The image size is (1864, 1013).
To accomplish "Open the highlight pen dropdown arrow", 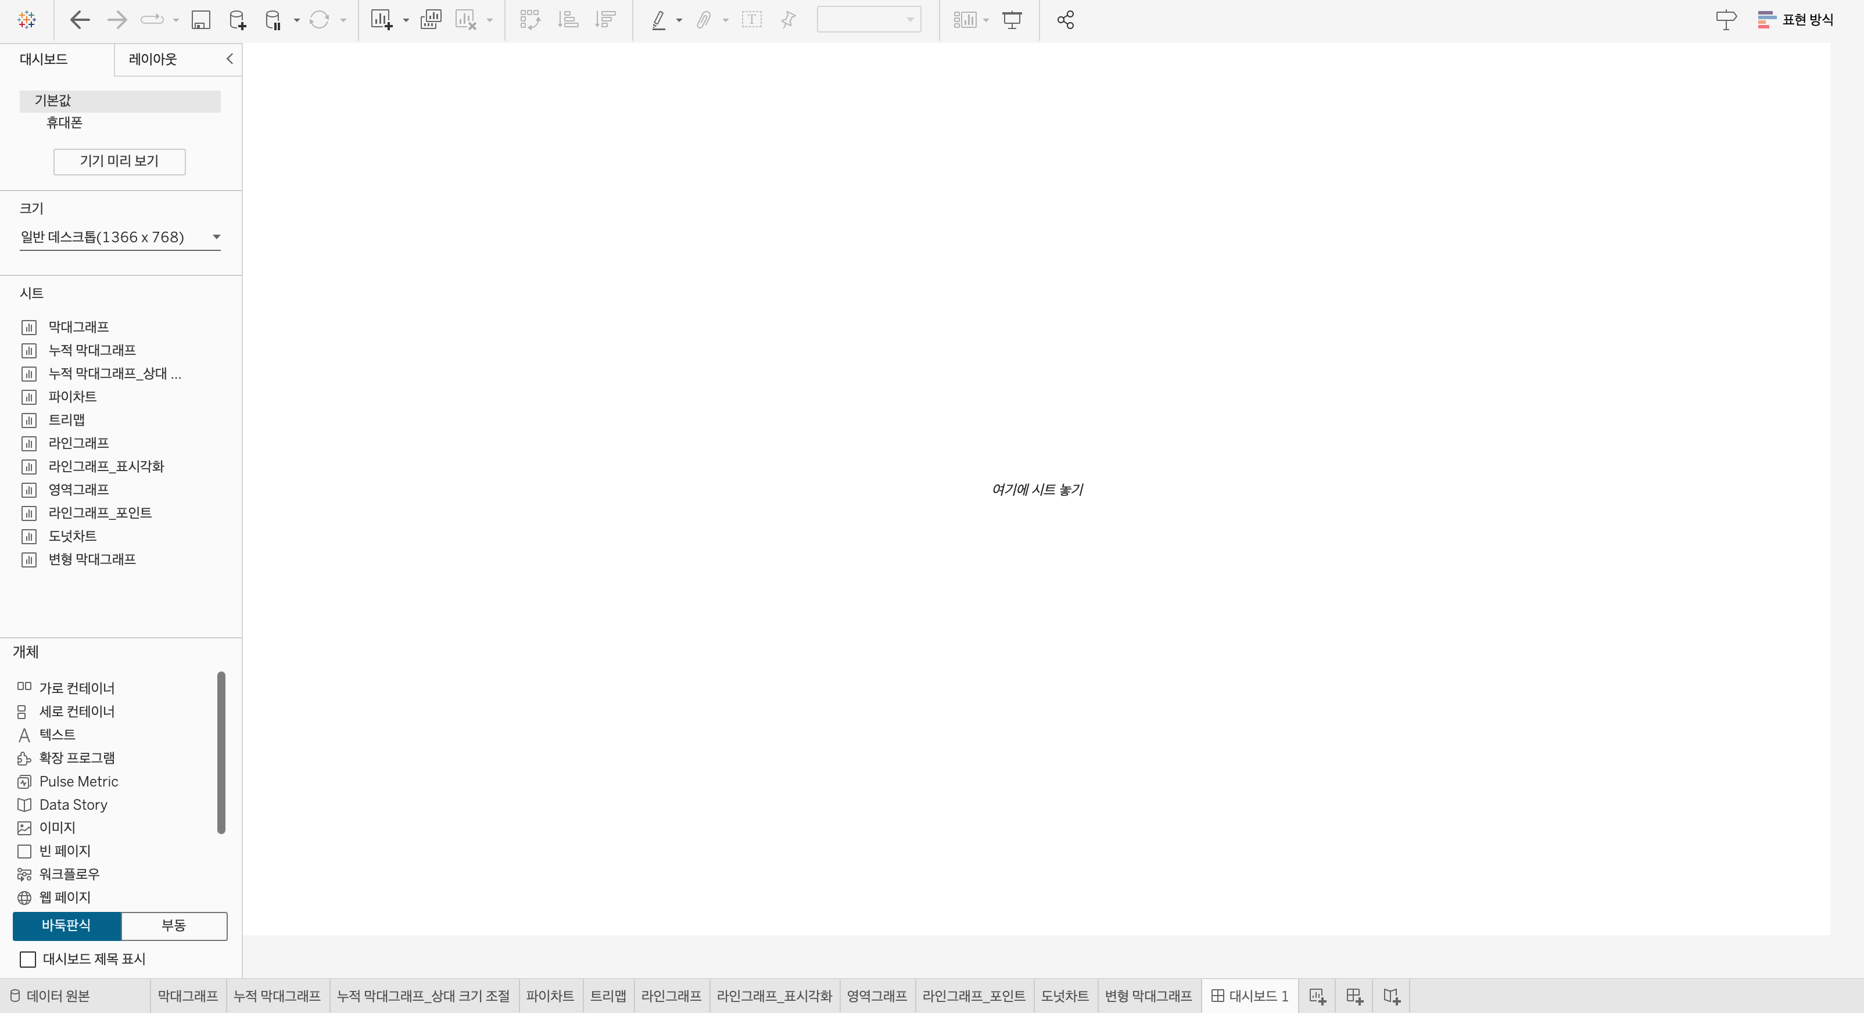I will 679,20.
